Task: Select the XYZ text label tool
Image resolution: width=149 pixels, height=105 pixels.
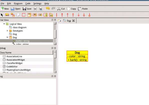Action: pyautogui.click(x=7, y=15)
